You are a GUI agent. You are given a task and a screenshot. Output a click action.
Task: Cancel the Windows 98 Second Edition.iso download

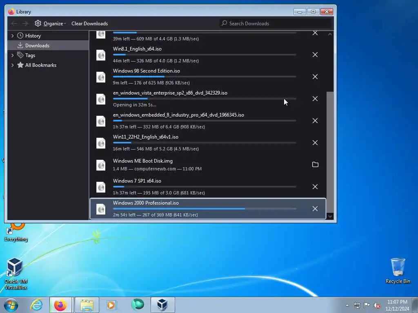pyautogui.click(x=315, y=77)
